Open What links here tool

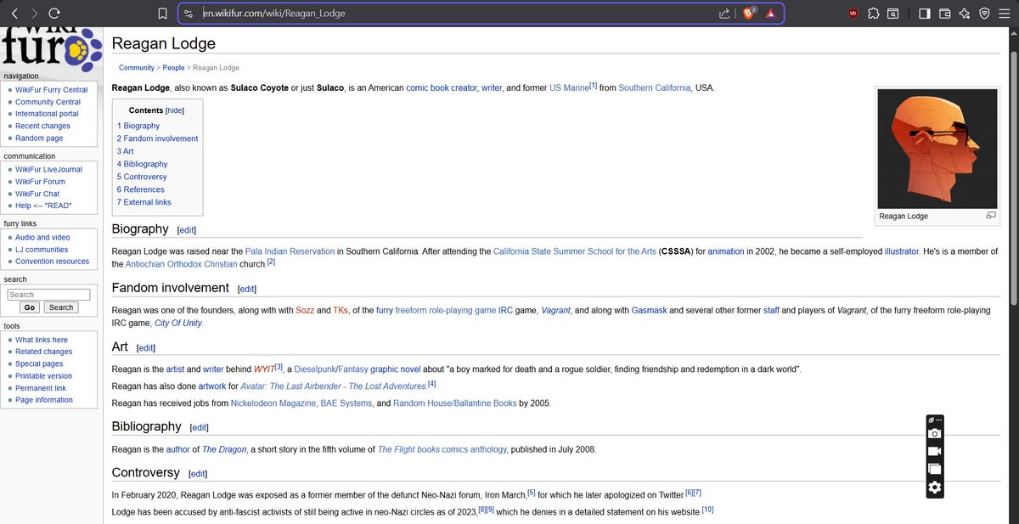(42, 340)
